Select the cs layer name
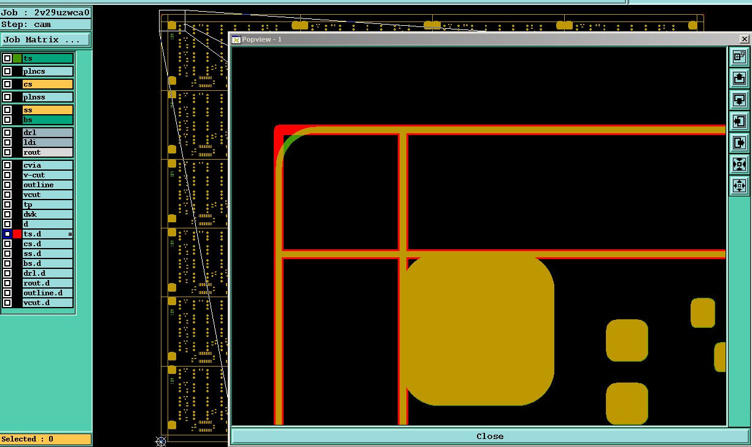 [48, 84]
